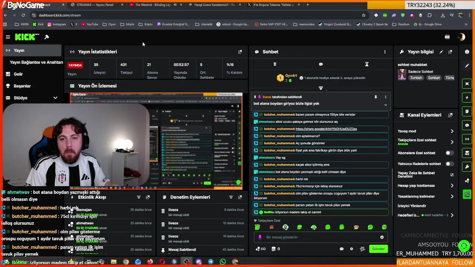The image size is (475, 267).
Task: Click the lightning bolt icon in right sidebar
Action: (467, 98)
